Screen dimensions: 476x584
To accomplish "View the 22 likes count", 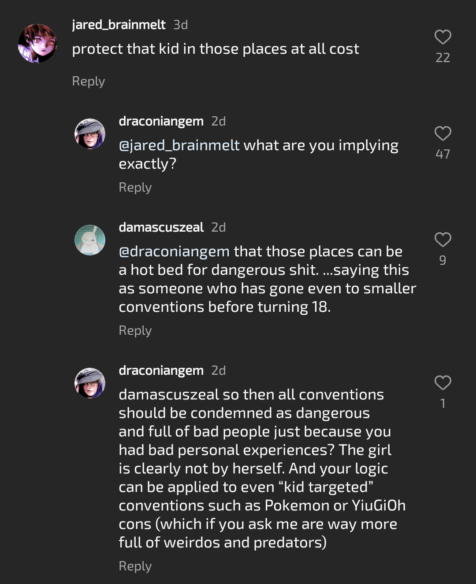I will click(x=443, y=58).
